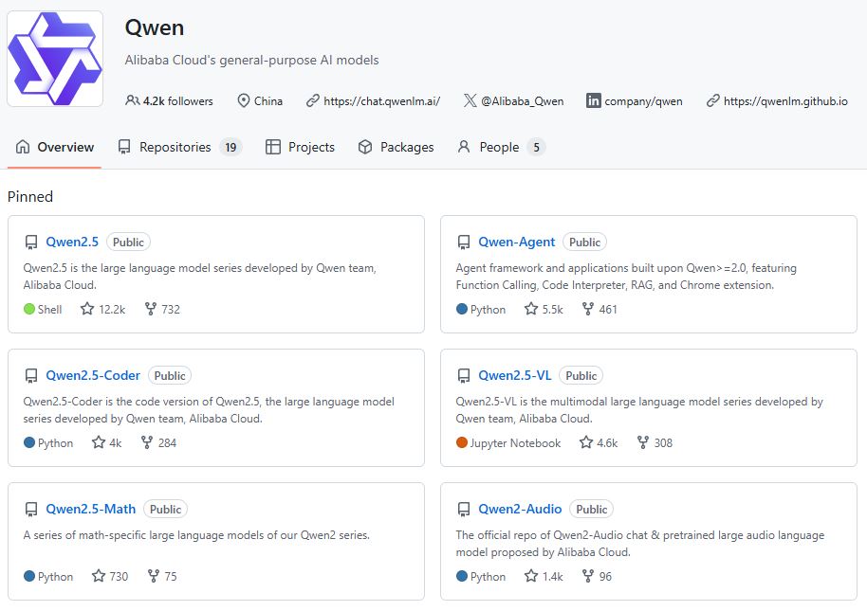Screen dimensions: 867x611
Task: Click the star icon on Qwen2.5-Math
Action: click(99, 576)
